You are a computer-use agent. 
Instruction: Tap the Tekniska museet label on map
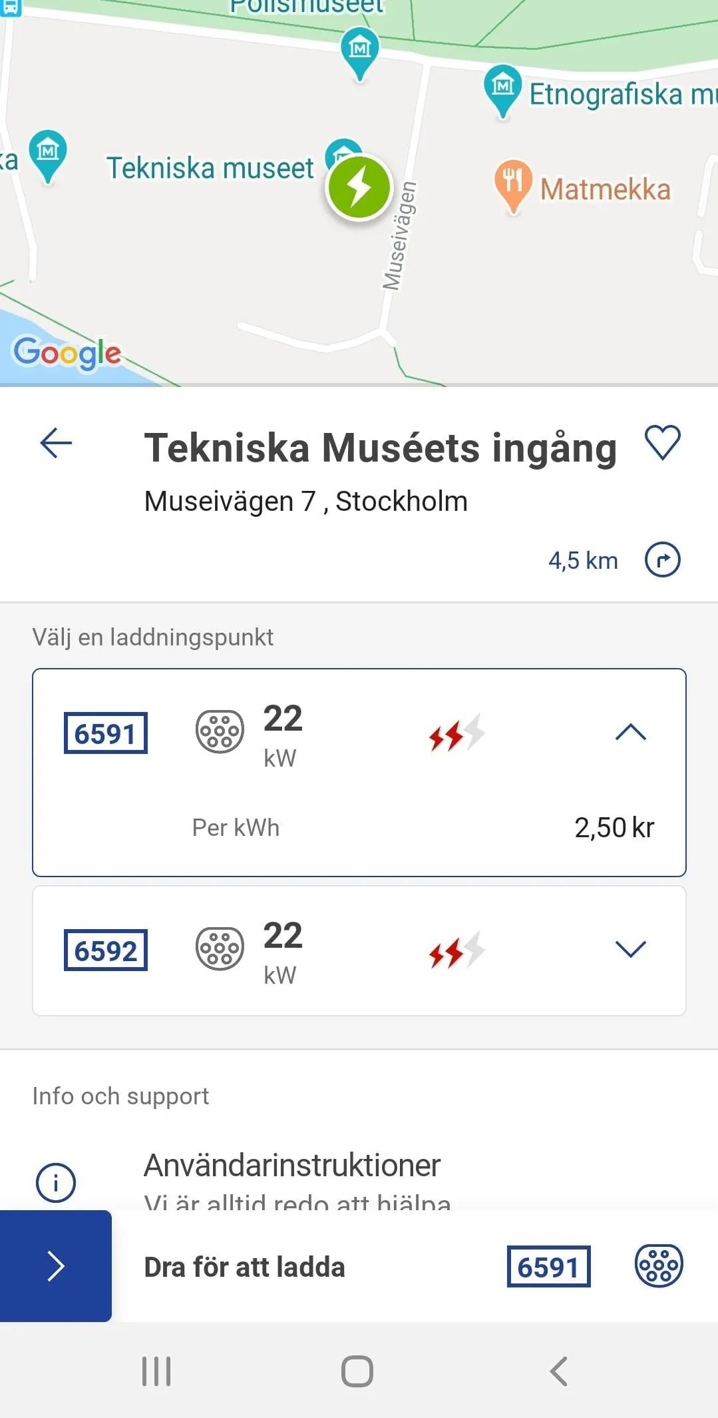click(210, 168)
